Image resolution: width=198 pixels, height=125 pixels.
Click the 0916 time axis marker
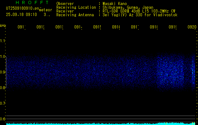click(x=116, y=27)
